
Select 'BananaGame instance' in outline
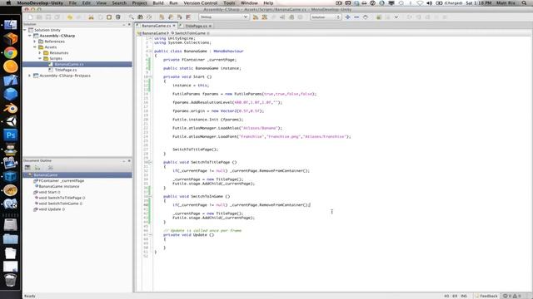57,186
